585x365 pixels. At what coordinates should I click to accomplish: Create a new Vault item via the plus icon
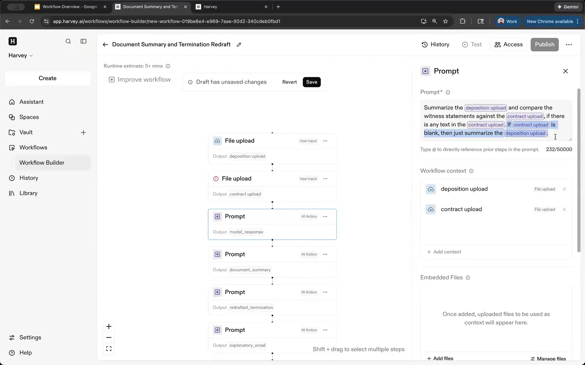pos(83,132)
